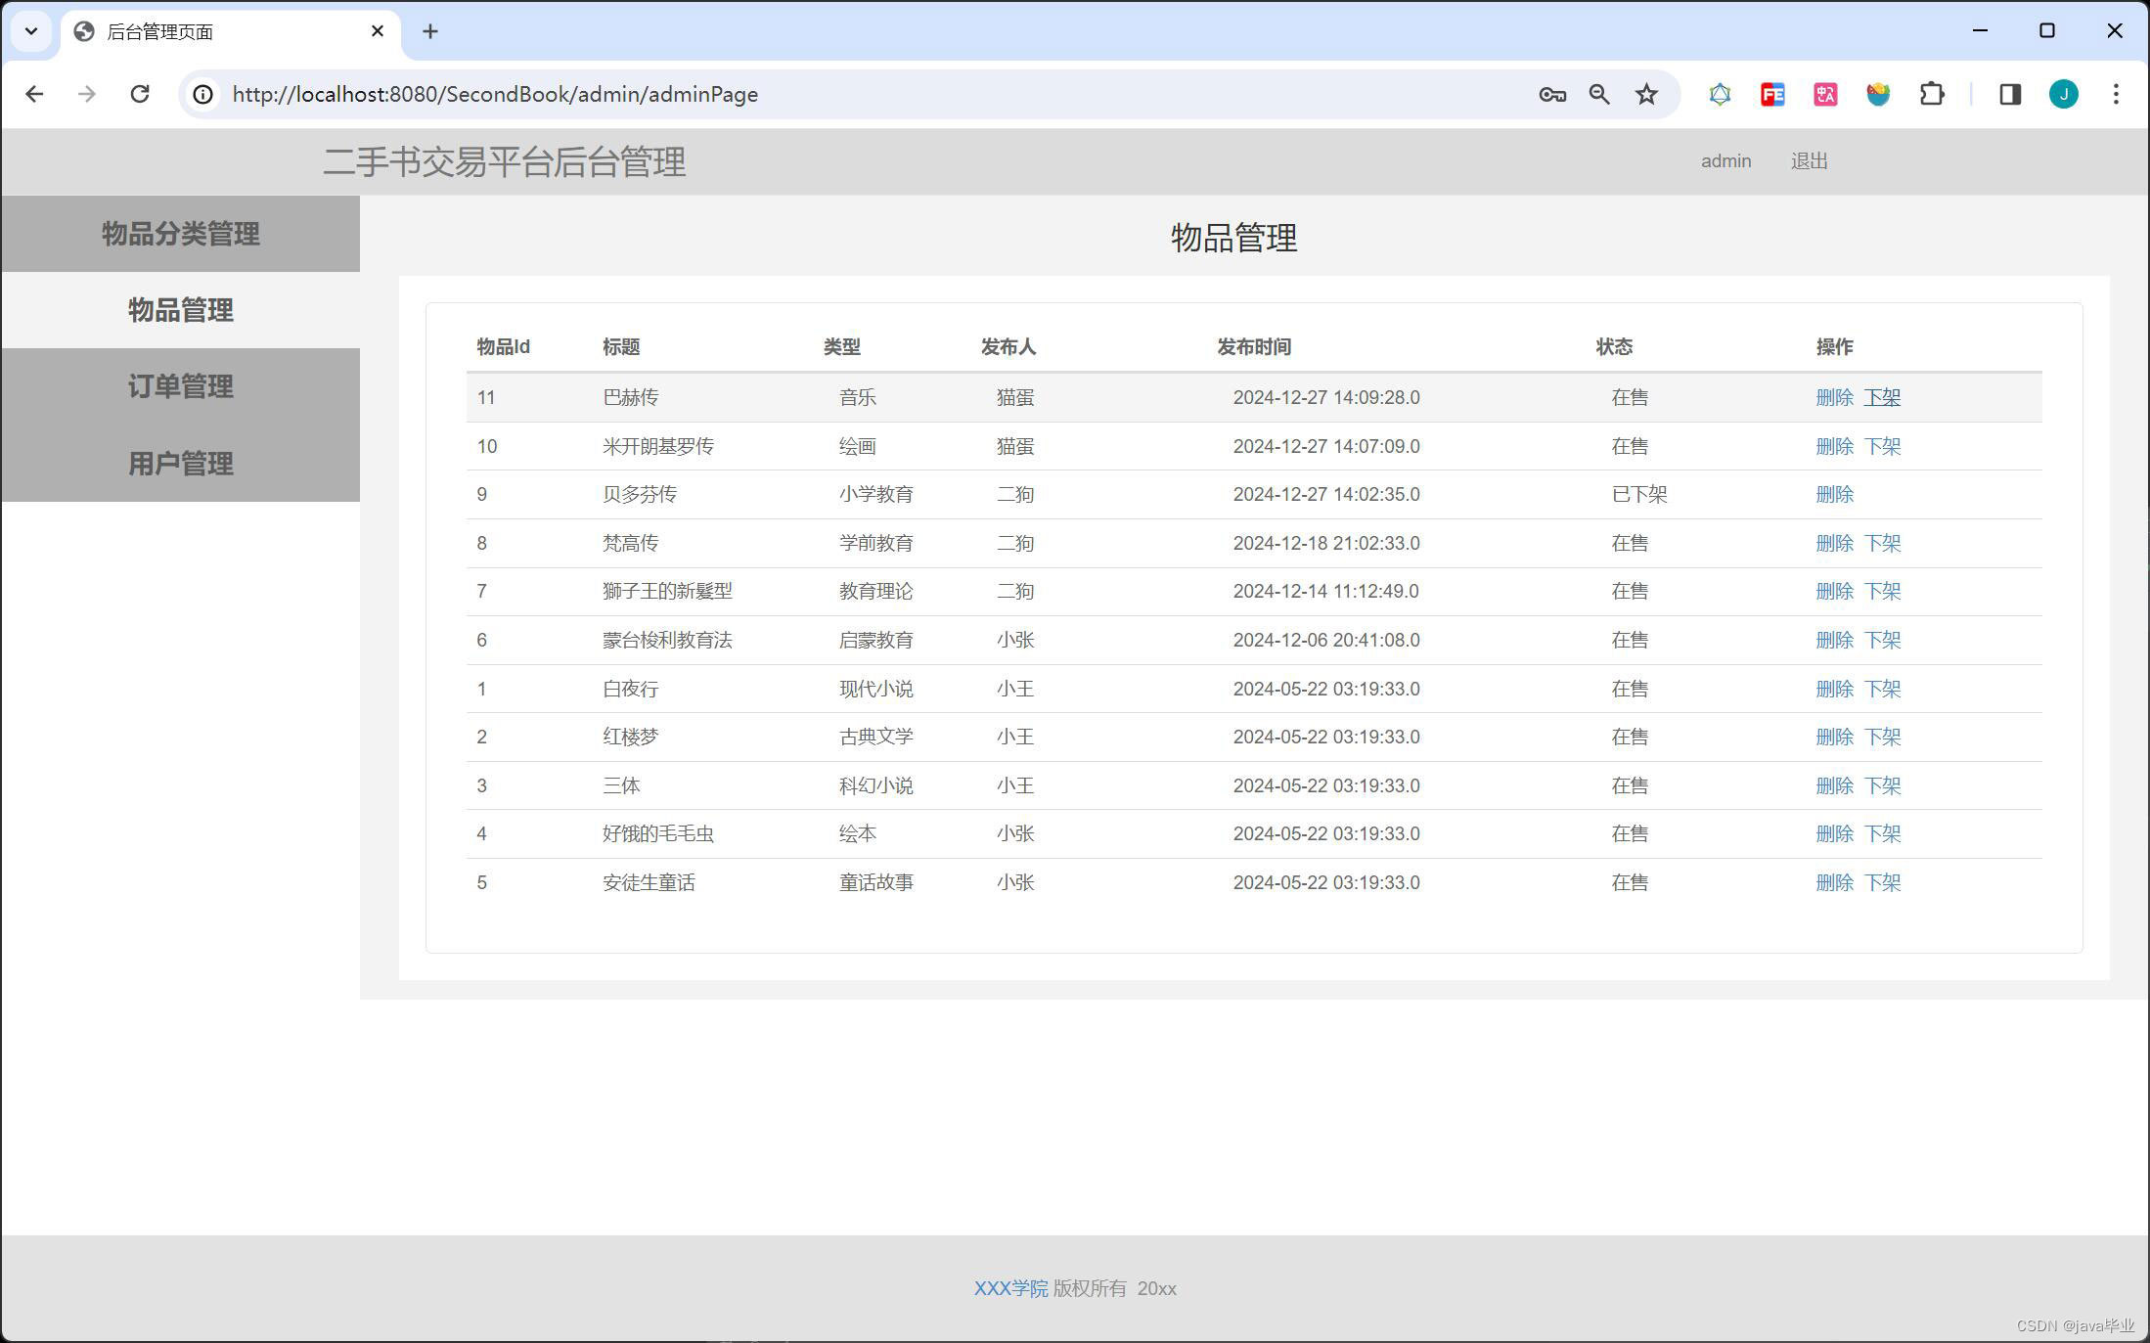Select 用户管理 in the sidebar
Image resolution: width=2150 pixels, height=1343 pixels.
pos(181,463)
